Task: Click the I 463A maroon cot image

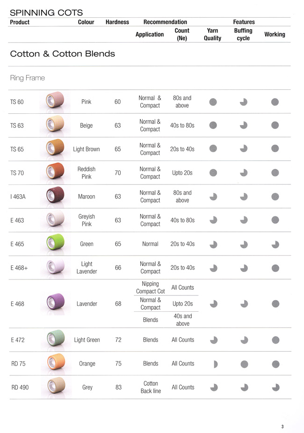Action: pos(55,195)
